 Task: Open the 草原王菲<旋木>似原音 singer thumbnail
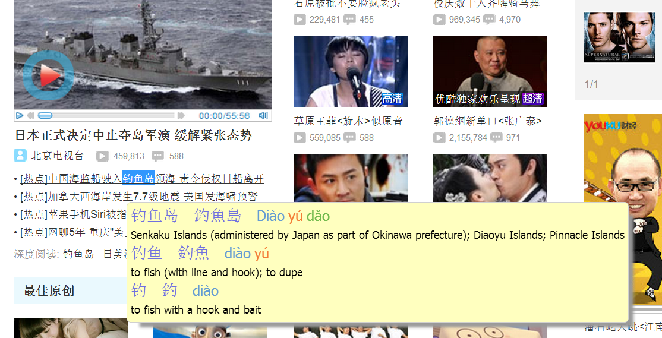click(351, 71)
